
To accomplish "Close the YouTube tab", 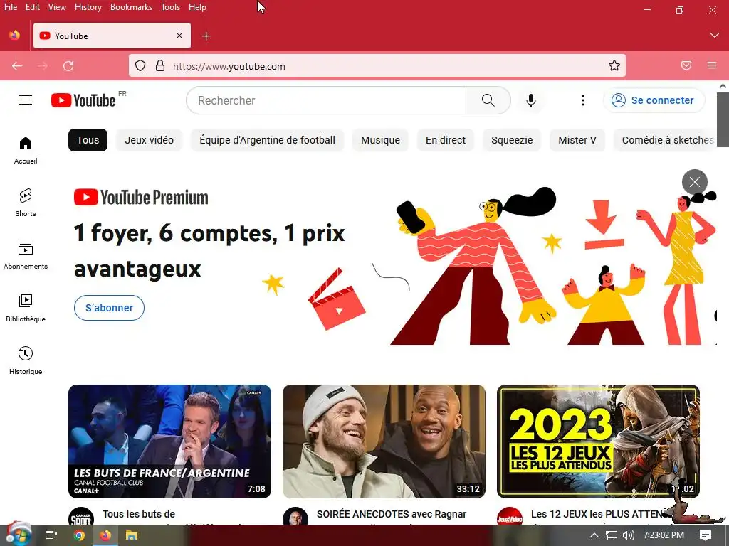I will tap(179, 36).
